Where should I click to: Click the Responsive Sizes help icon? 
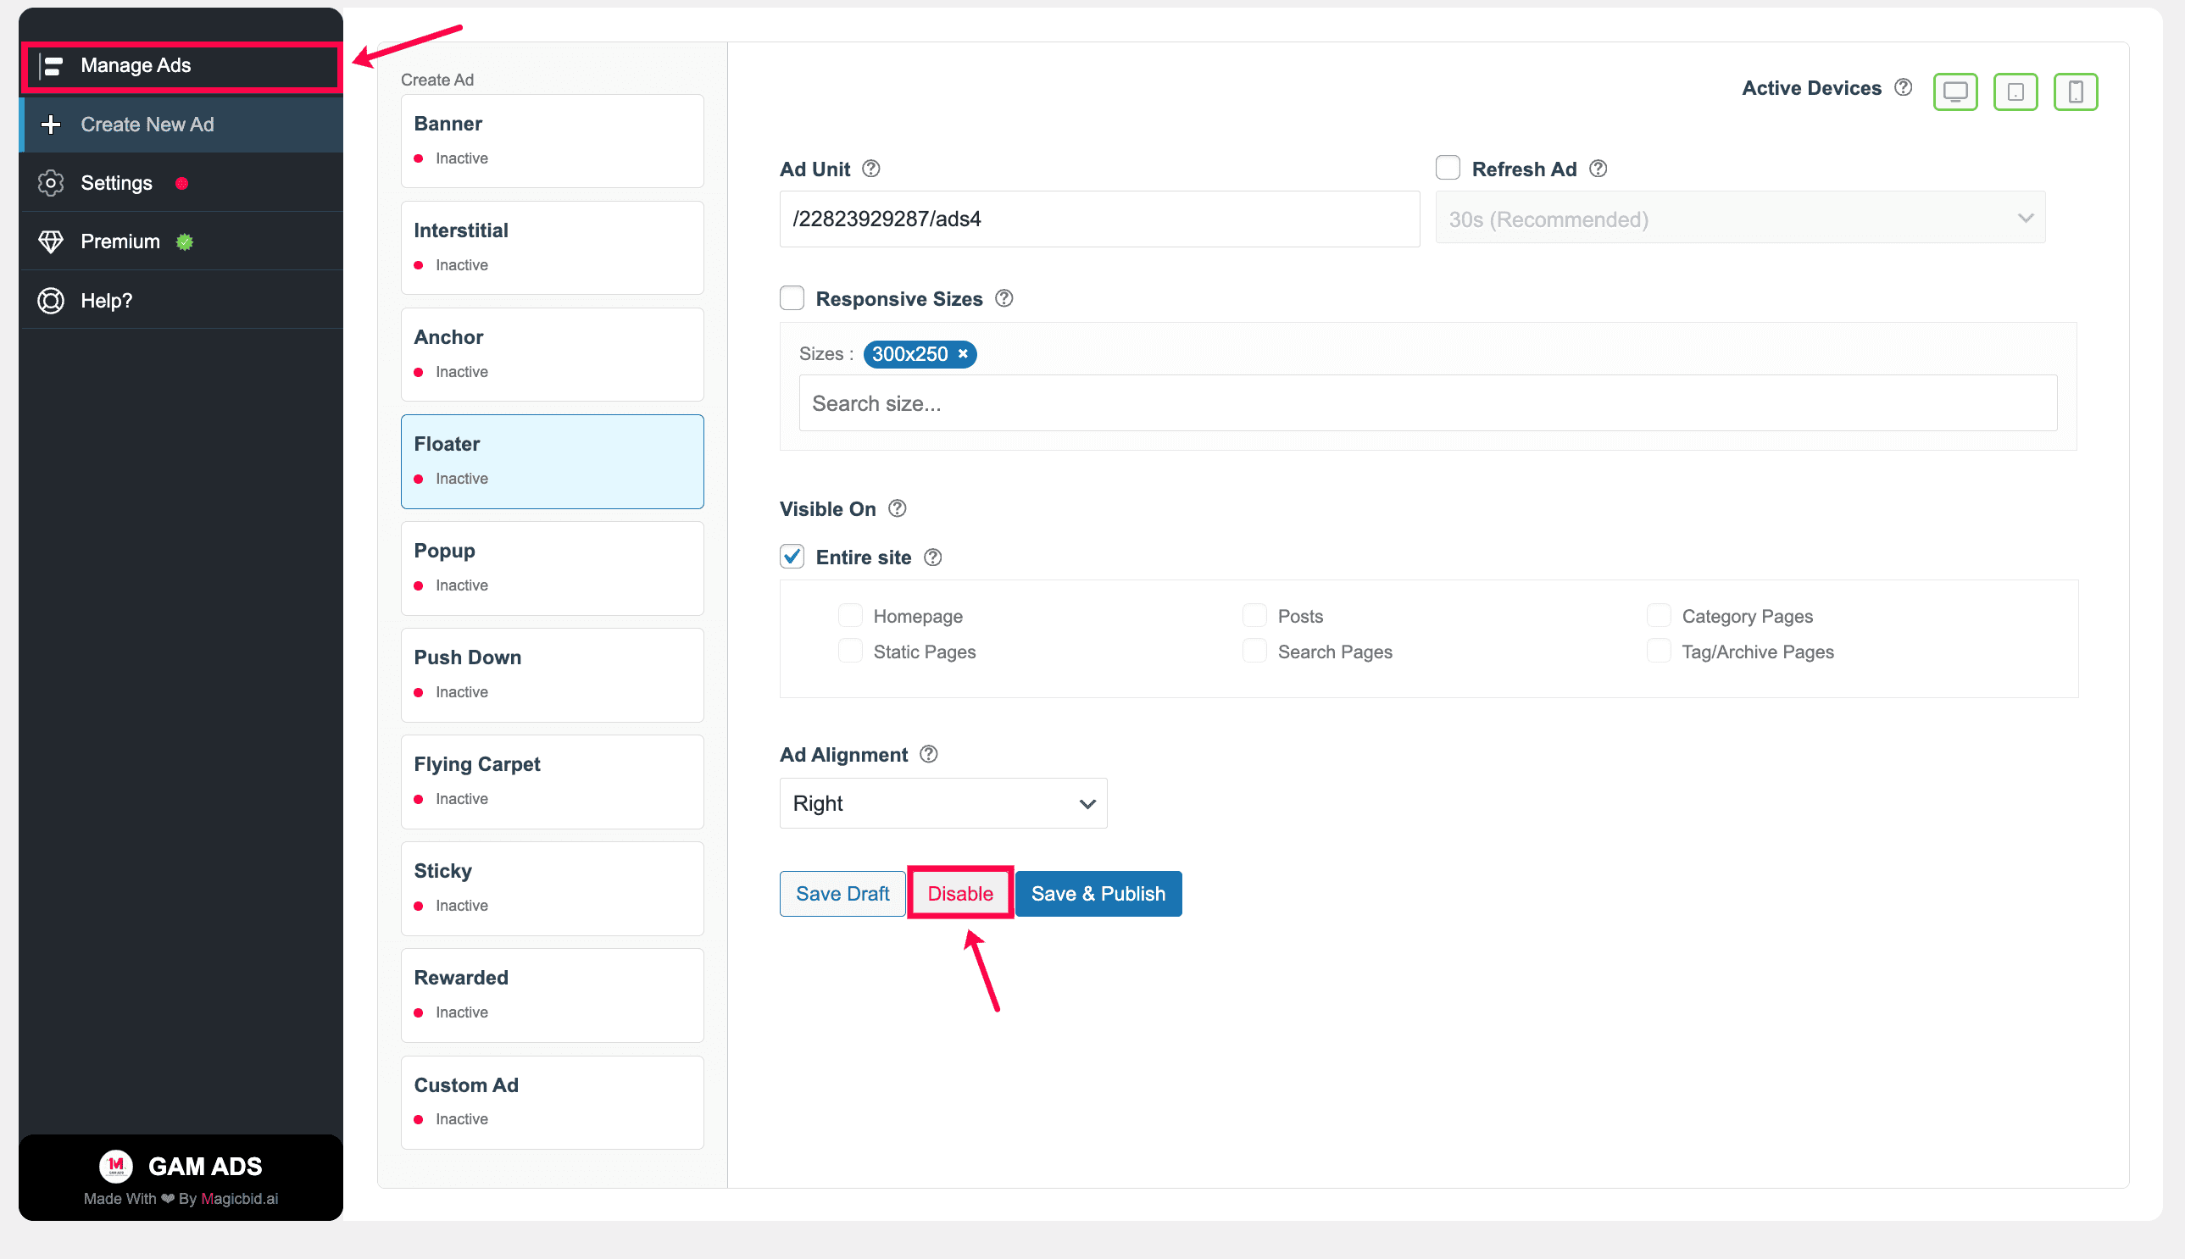click(x=1004, y=298)
